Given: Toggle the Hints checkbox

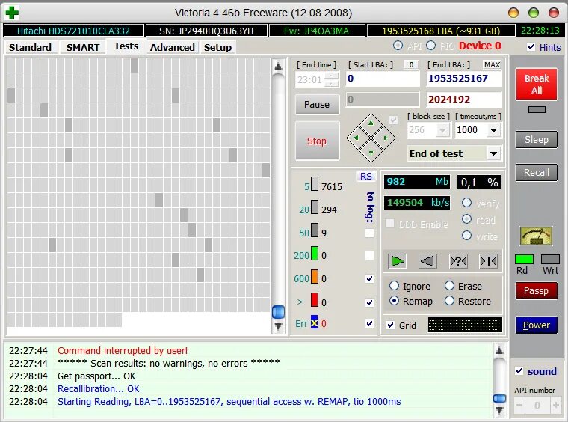Looking at the screenshot, I should click(x=531, y=47).
